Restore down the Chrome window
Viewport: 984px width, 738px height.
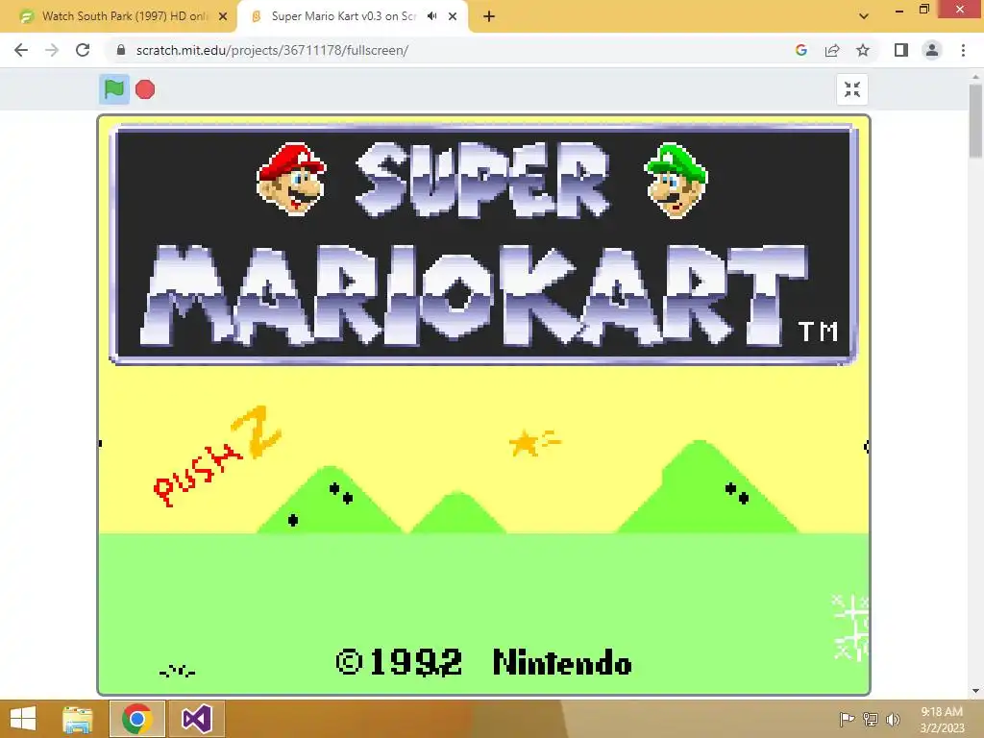coord(923,10)
